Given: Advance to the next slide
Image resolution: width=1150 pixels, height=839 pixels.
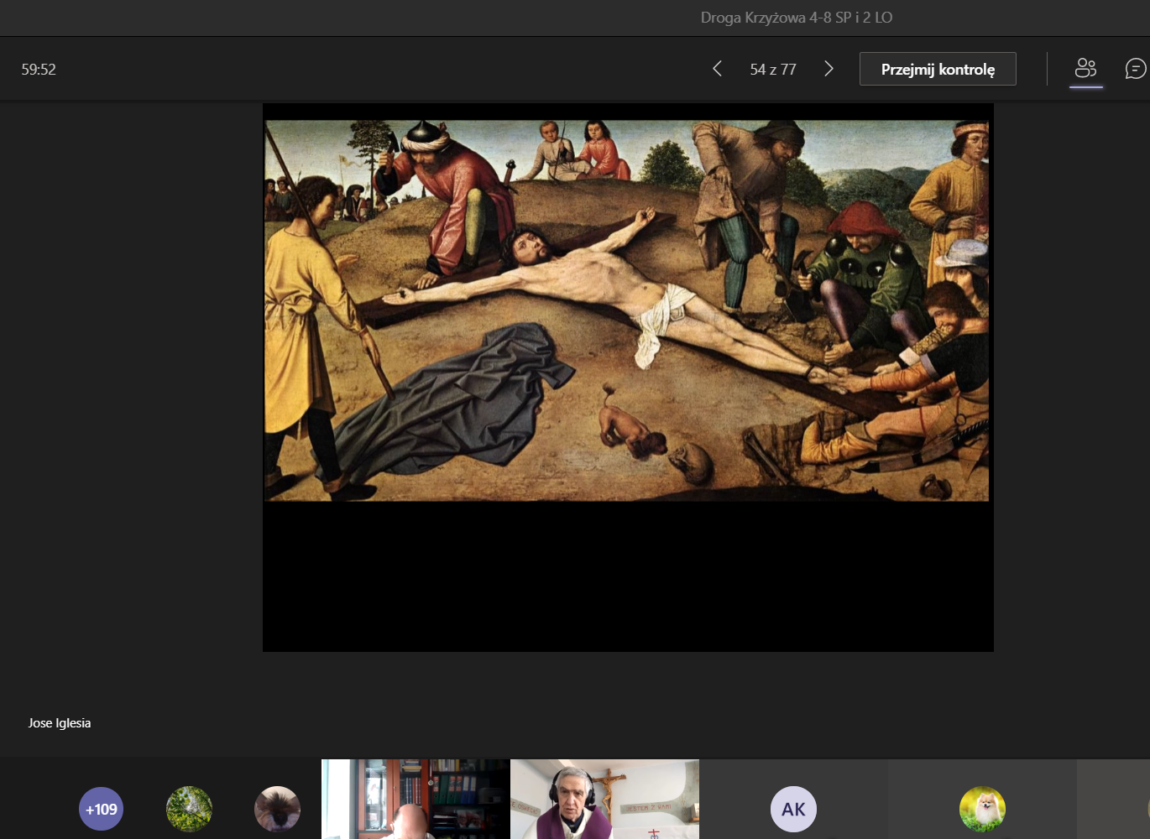Looking at the screenshot, I should [829, 69].
